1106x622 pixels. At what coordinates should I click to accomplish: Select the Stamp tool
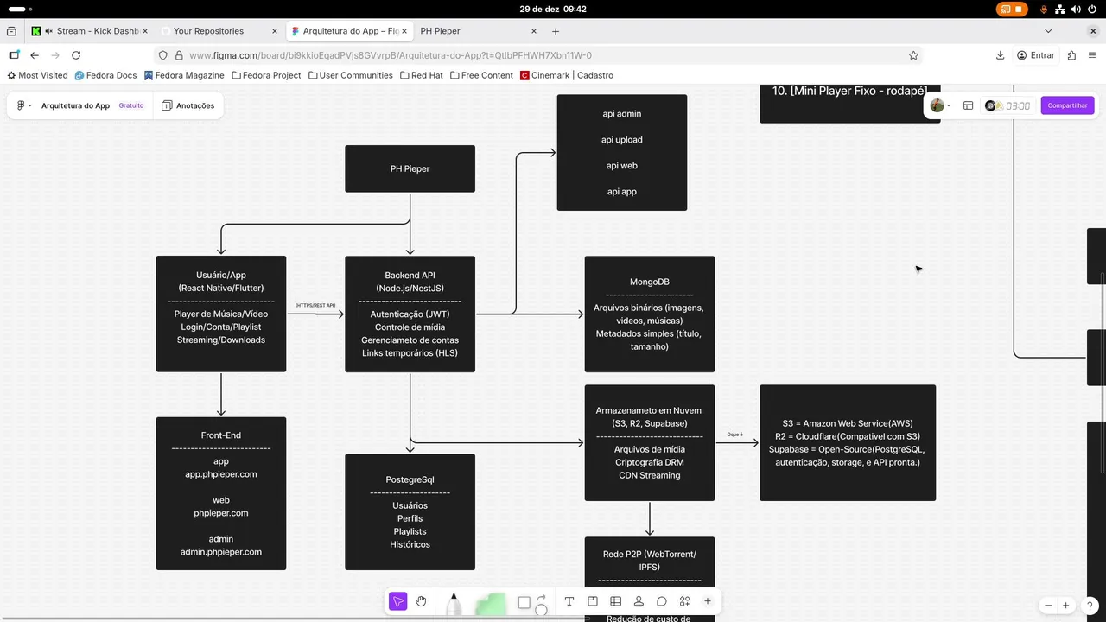click(x=639, y=601)
